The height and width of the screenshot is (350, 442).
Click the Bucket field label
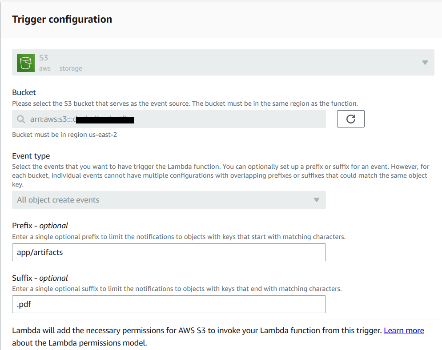[24, 92]
